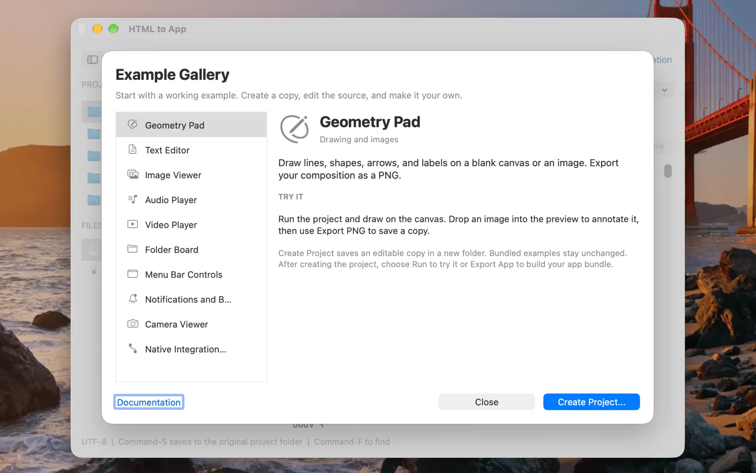
Task: Select the Geometry Pad list row
Action: tap(191, 125)
